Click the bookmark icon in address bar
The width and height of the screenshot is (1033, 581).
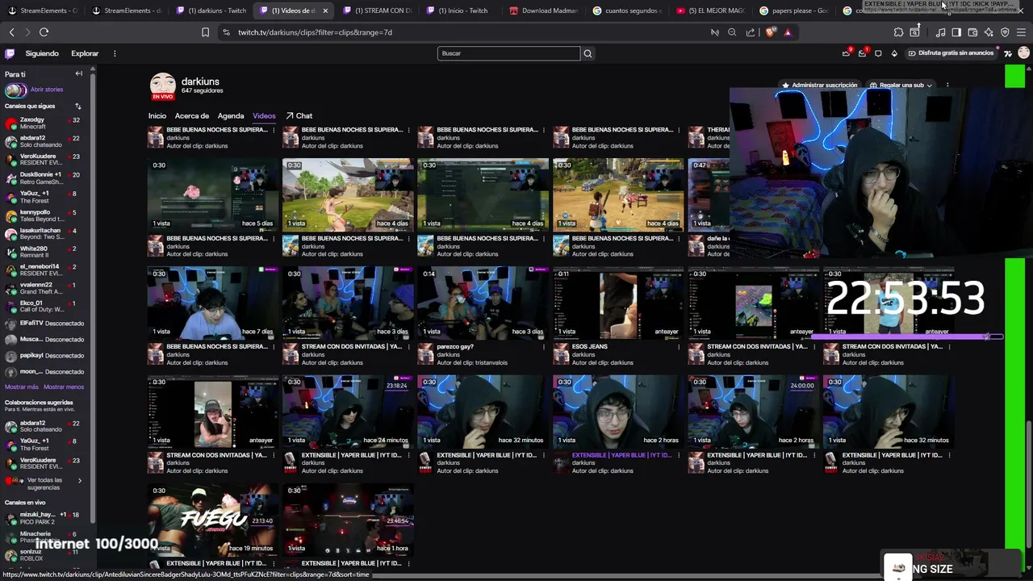click(x=205, y=32)
